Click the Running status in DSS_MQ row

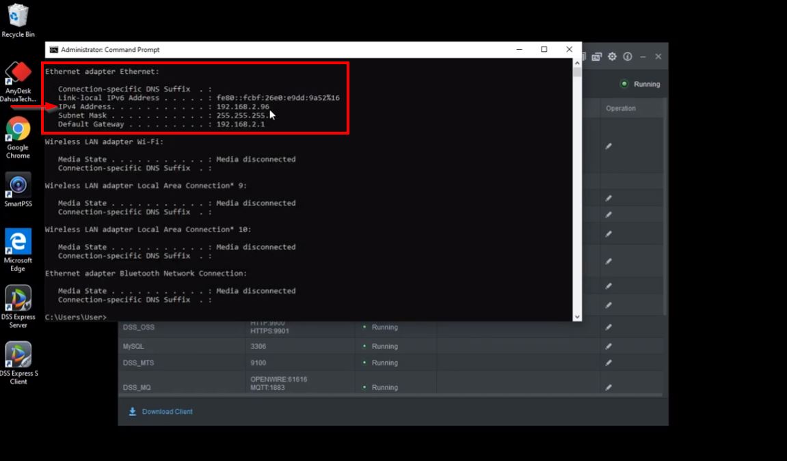click(384, 387)
